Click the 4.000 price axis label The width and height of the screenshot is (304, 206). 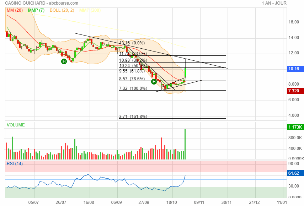[294, 115]
